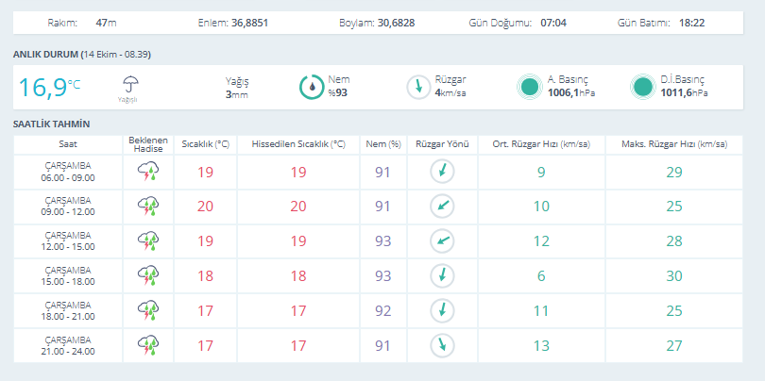The image size is (765, 381).
Task: Click wind direction icon for 21.00 - 24.00
Action: [442, 345]
